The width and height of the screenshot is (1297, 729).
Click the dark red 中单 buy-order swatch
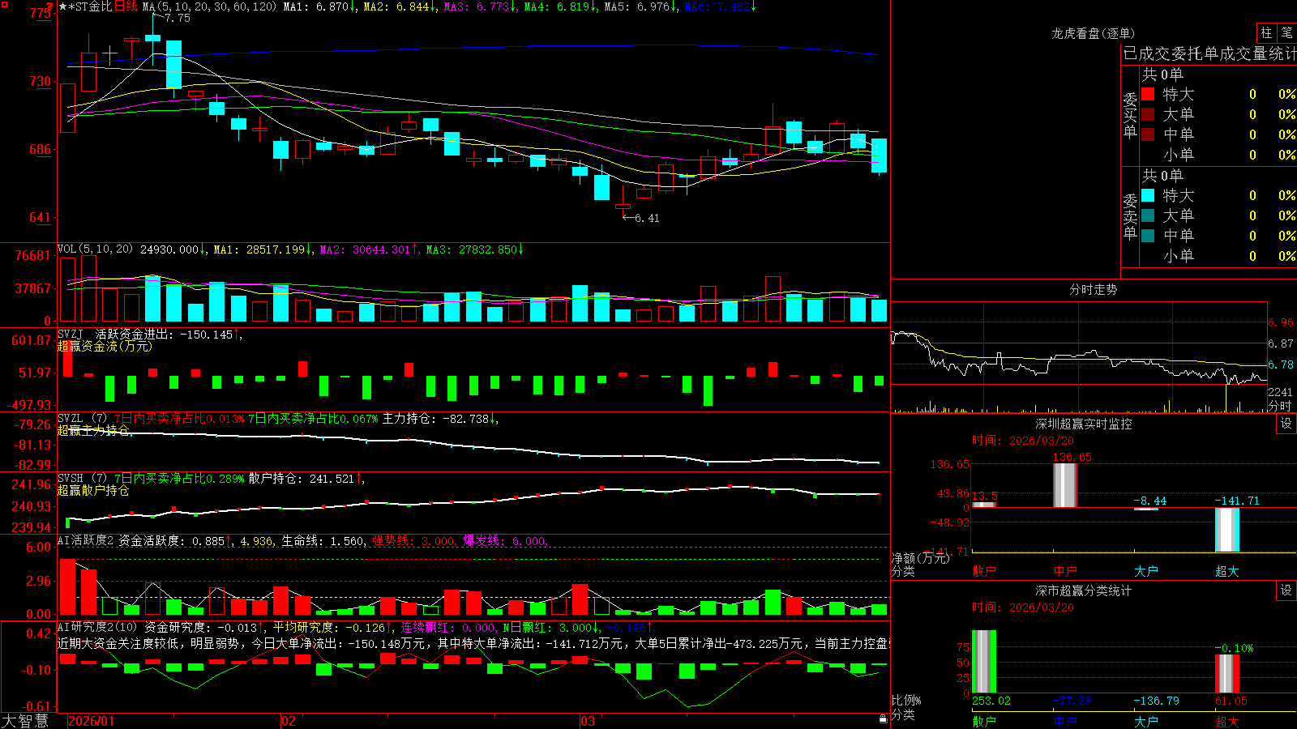point(1148,134)
